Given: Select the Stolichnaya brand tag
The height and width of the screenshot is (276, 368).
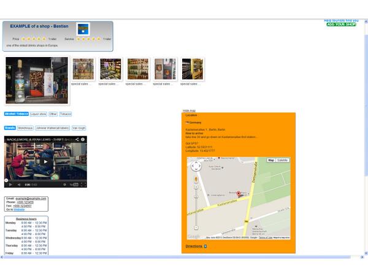Looking at the screenshot, I should 25,128.
